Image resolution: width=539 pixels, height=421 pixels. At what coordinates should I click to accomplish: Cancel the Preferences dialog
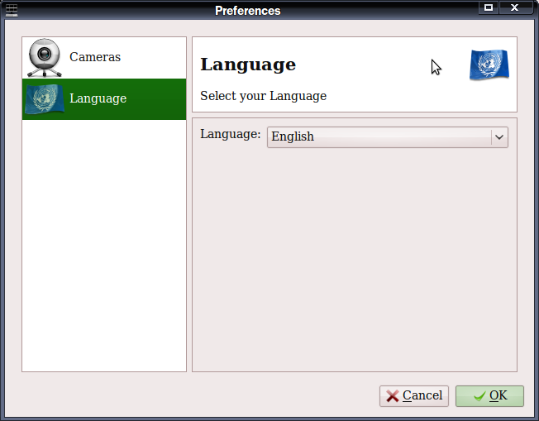(414, 396)
